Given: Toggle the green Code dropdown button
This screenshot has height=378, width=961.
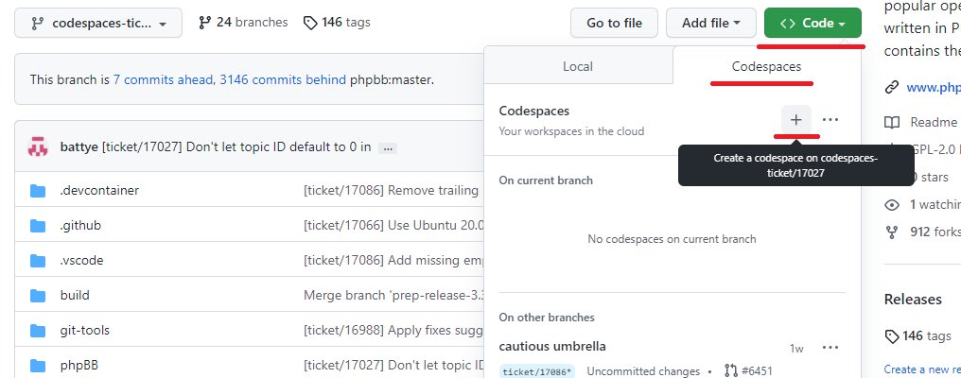Looking at the screenshot, I should pos(812,24).
